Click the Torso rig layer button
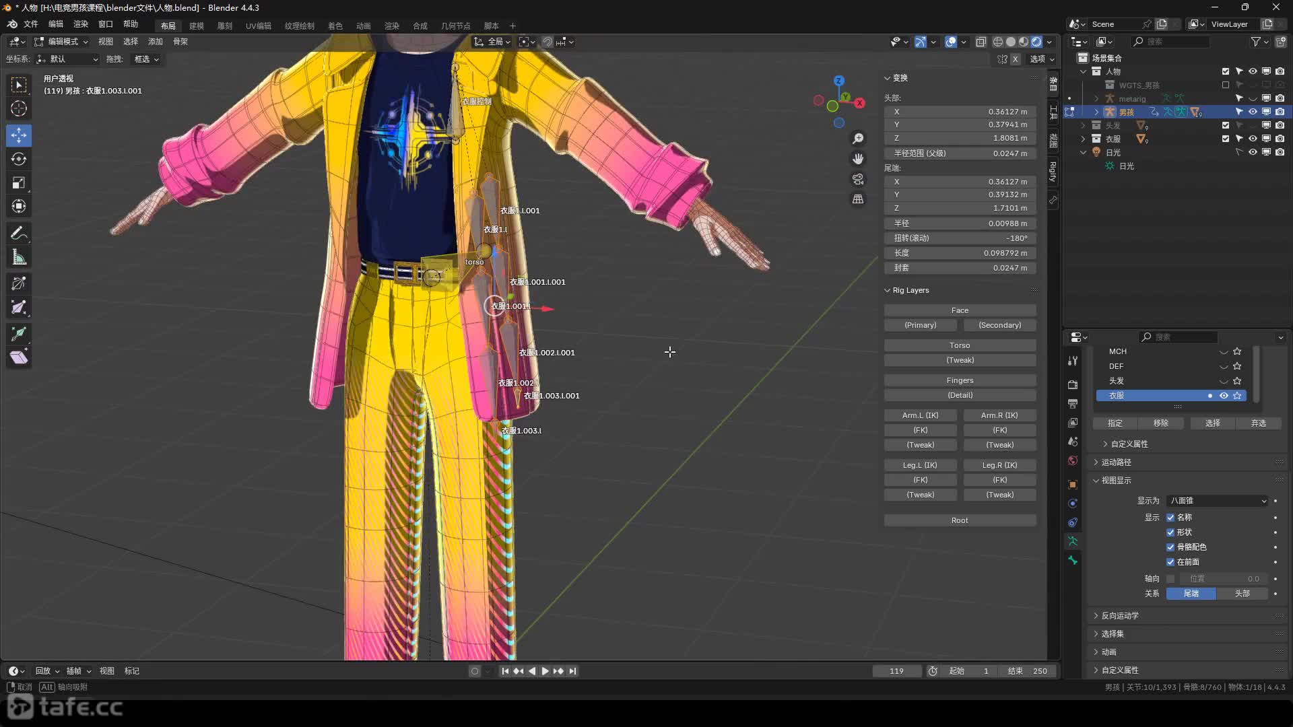Image resolution: width=1293 pixels, height=727 pixels. [960, 345]
